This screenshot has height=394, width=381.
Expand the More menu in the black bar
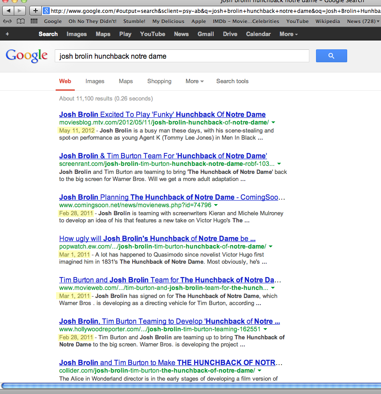288,34
